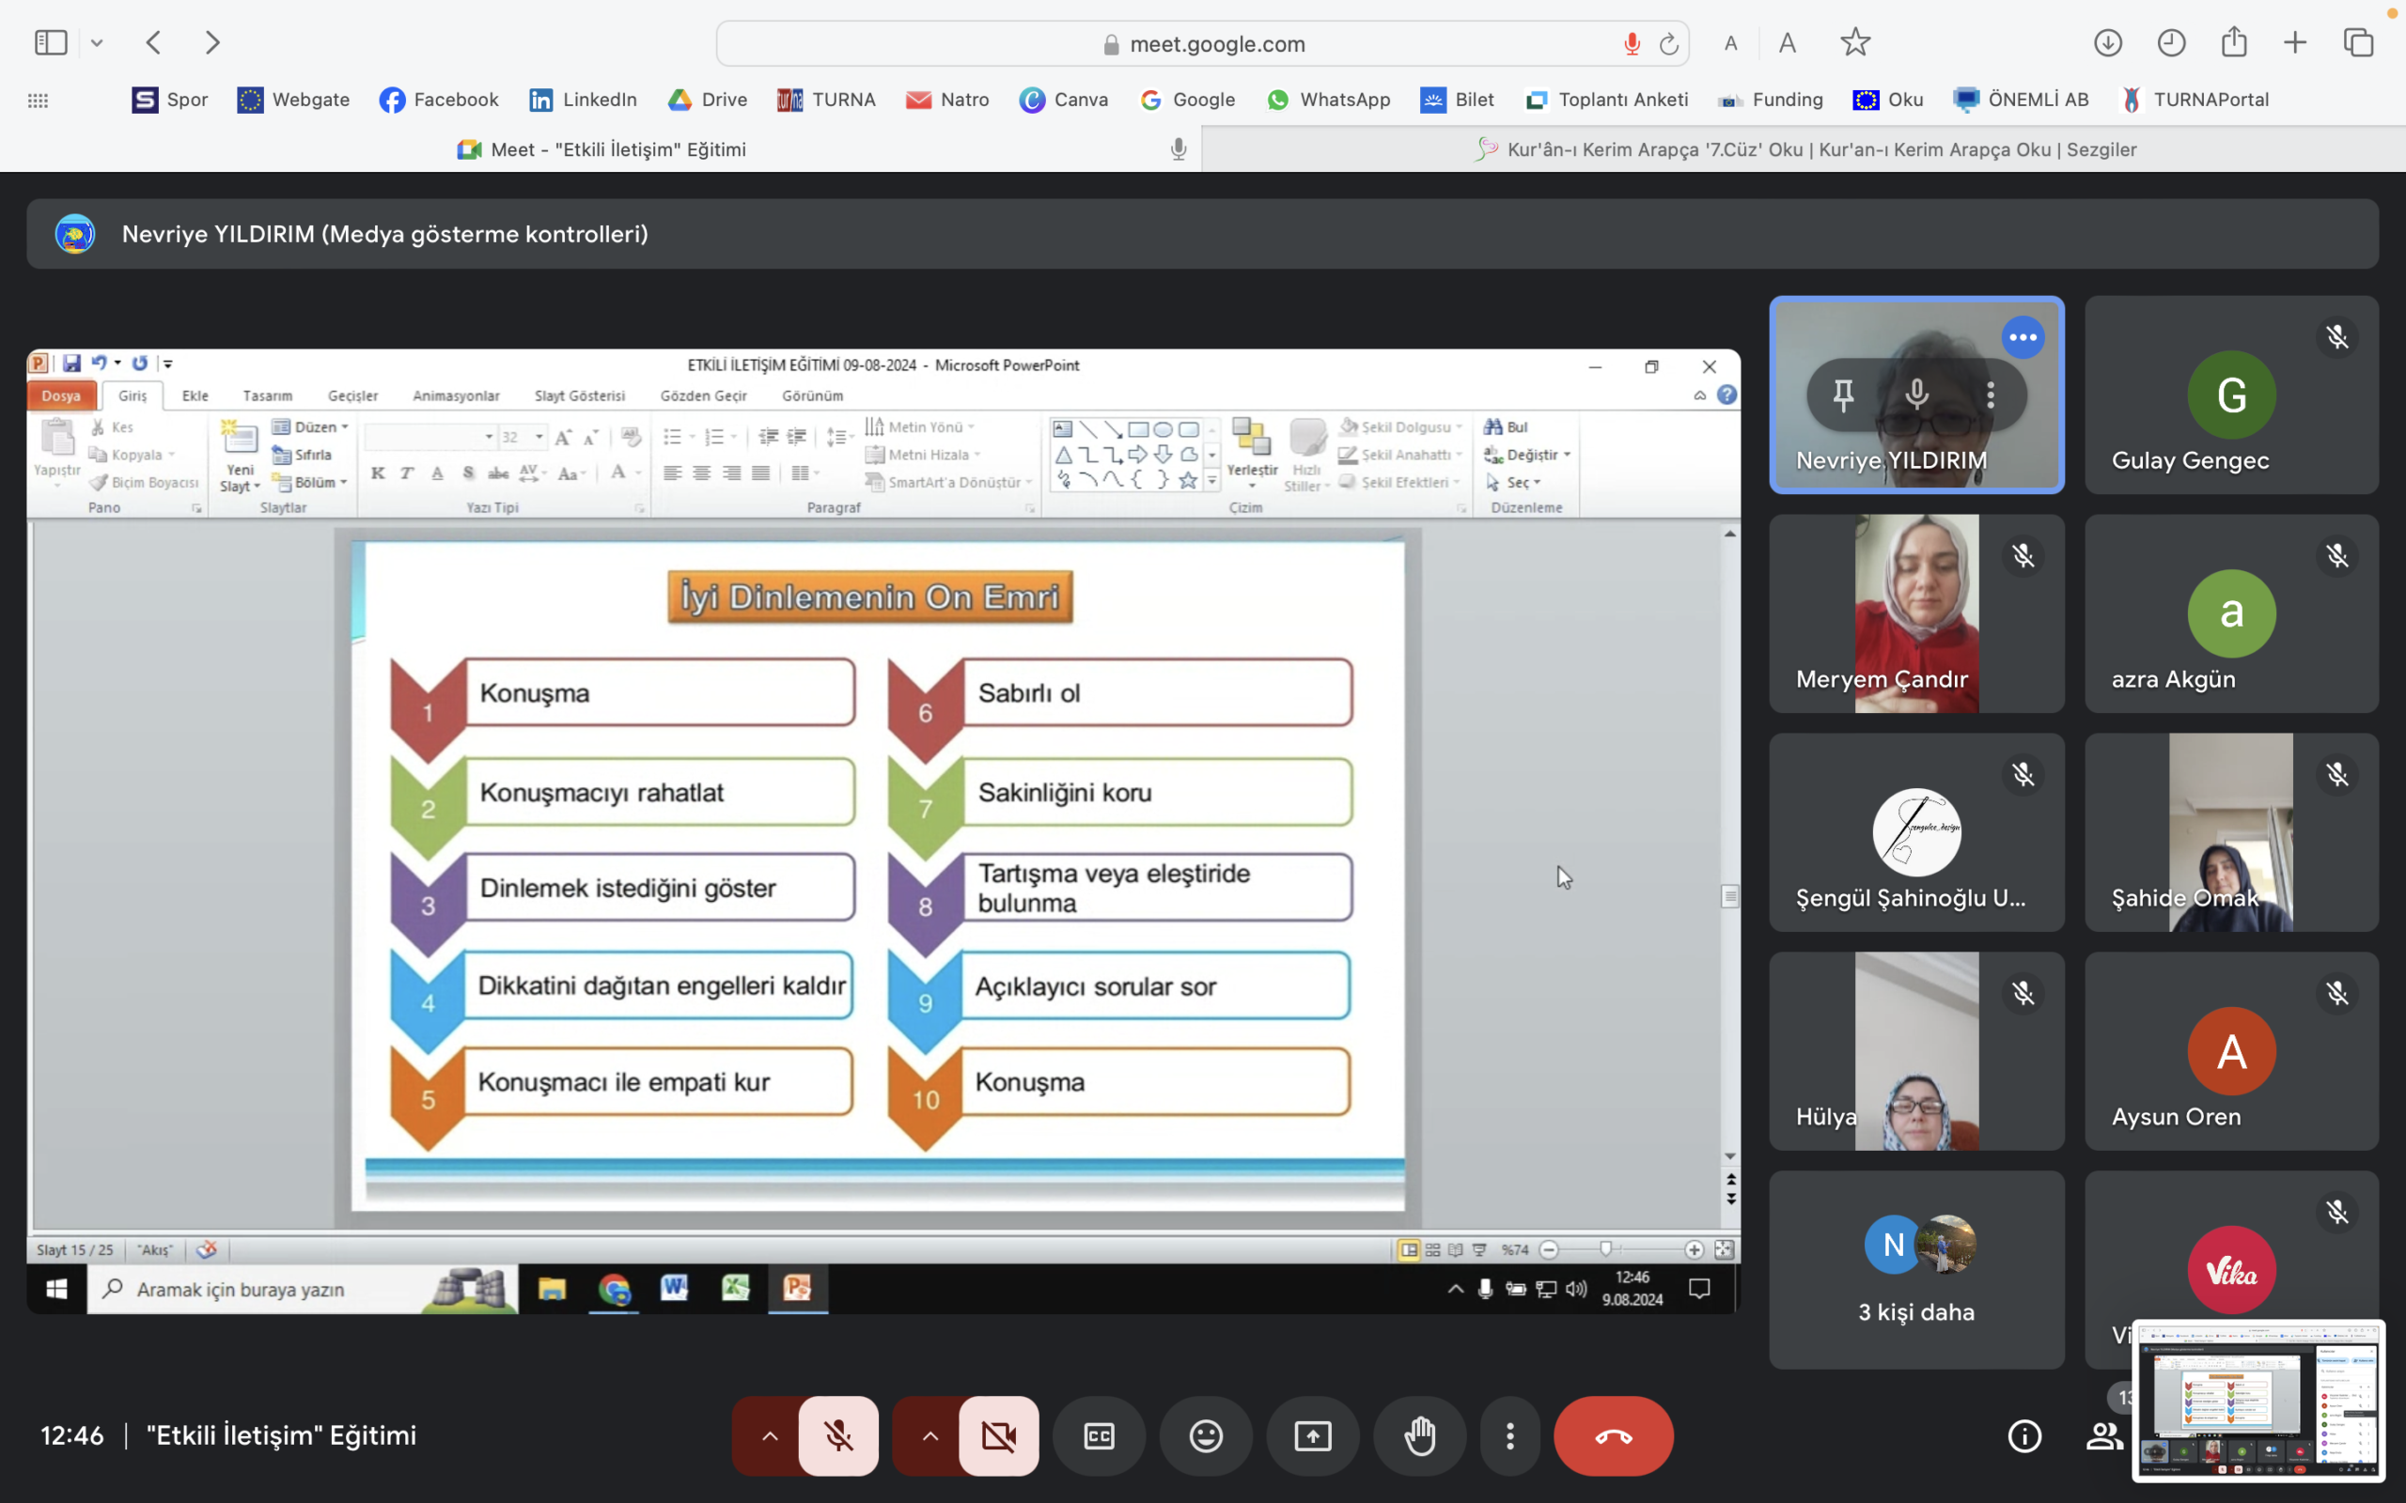Toggle the camera off button
2406x1503 pixels.
click(x=998, y=1435)
